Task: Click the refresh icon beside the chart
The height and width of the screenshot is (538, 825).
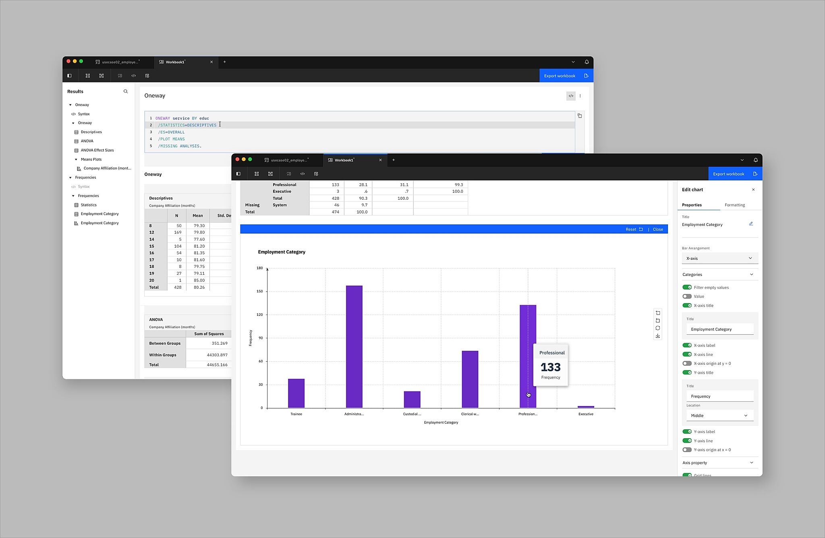Action: 658,328
